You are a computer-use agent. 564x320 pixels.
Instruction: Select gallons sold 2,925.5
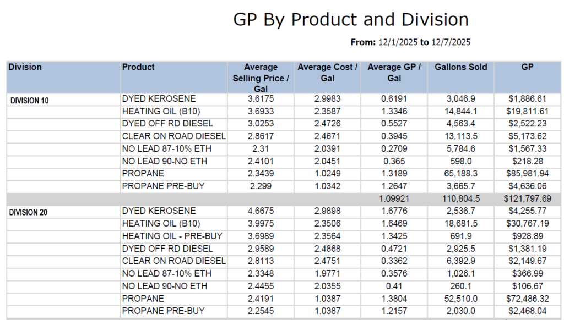pos(461,249)
